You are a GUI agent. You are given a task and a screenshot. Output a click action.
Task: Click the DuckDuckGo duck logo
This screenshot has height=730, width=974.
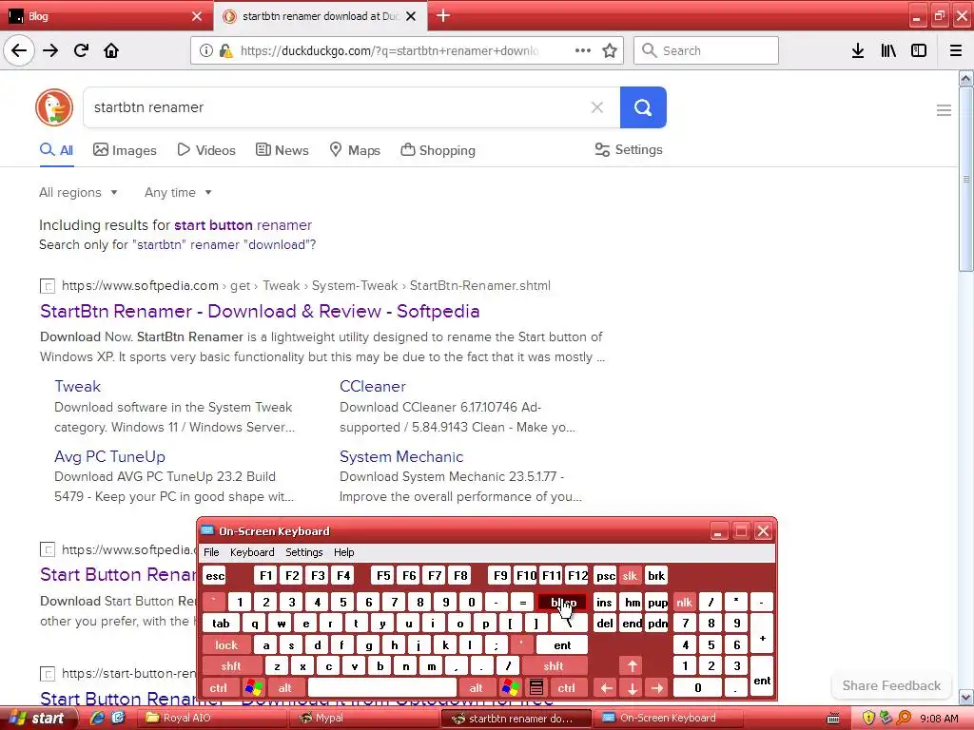(54, 107)
